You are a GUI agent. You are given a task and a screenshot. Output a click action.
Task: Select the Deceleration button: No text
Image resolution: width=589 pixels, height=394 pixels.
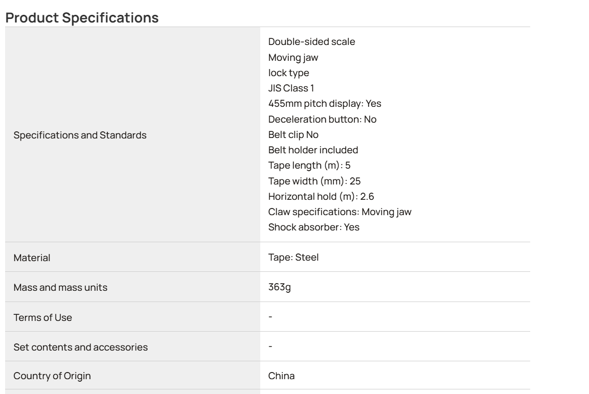pyautogui.click(x=322, y=120)
